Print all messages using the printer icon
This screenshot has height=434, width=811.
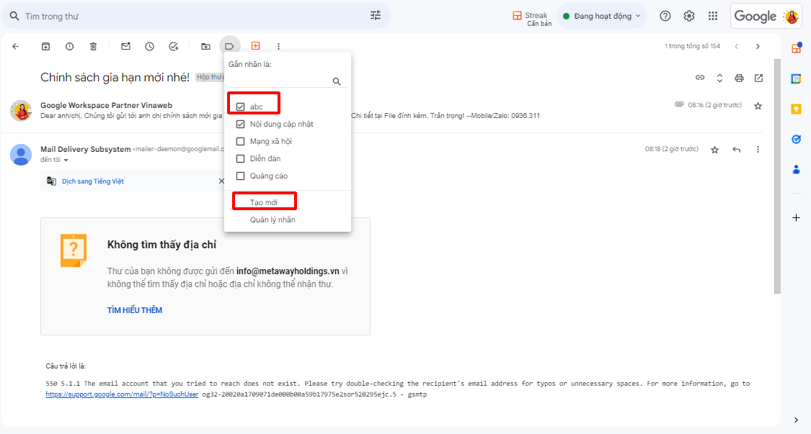[x=739, y=78]
